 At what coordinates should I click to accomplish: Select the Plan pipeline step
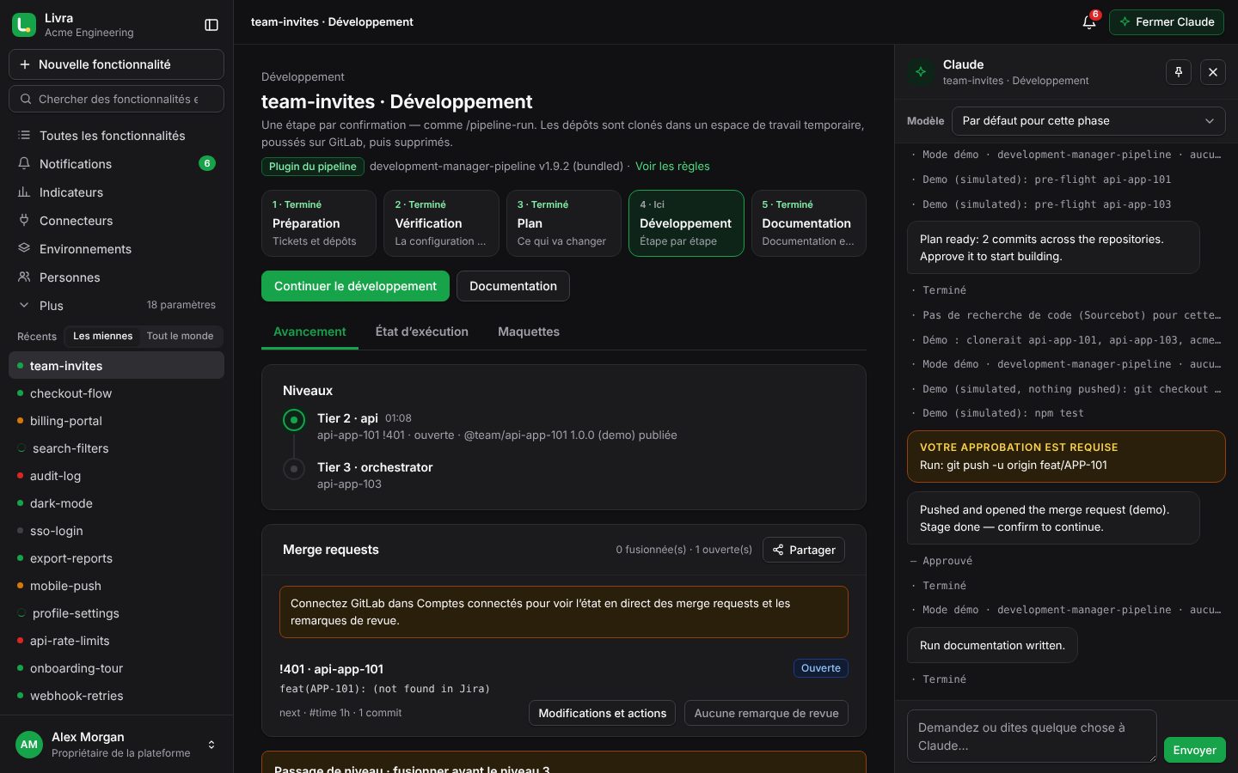pyautogui.click(x=564, y=223)
